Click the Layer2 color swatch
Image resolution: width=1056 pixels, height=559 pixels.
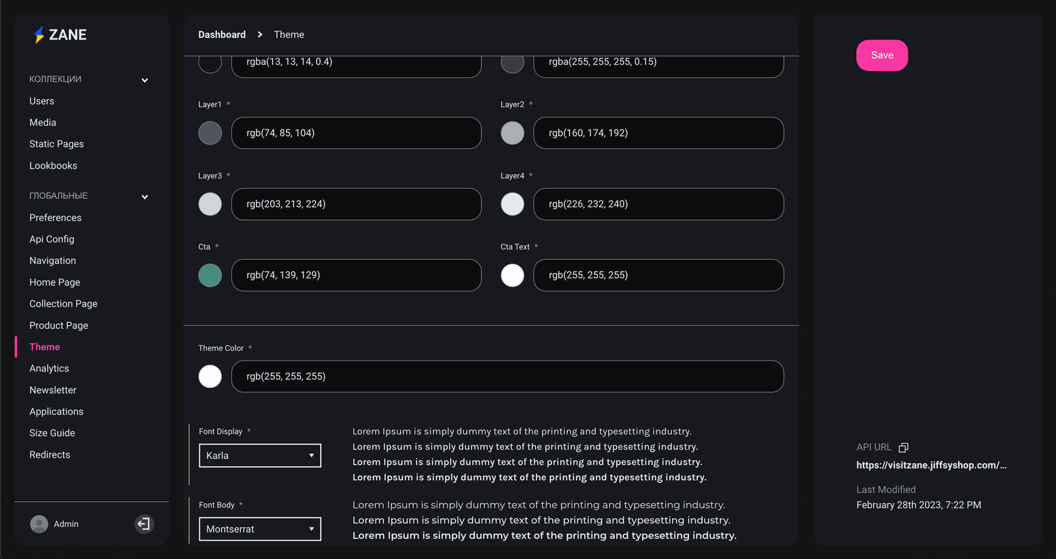(512, 133)
